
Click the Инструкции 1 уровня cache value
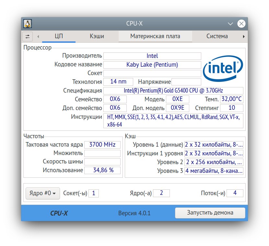tap(214, 153)
